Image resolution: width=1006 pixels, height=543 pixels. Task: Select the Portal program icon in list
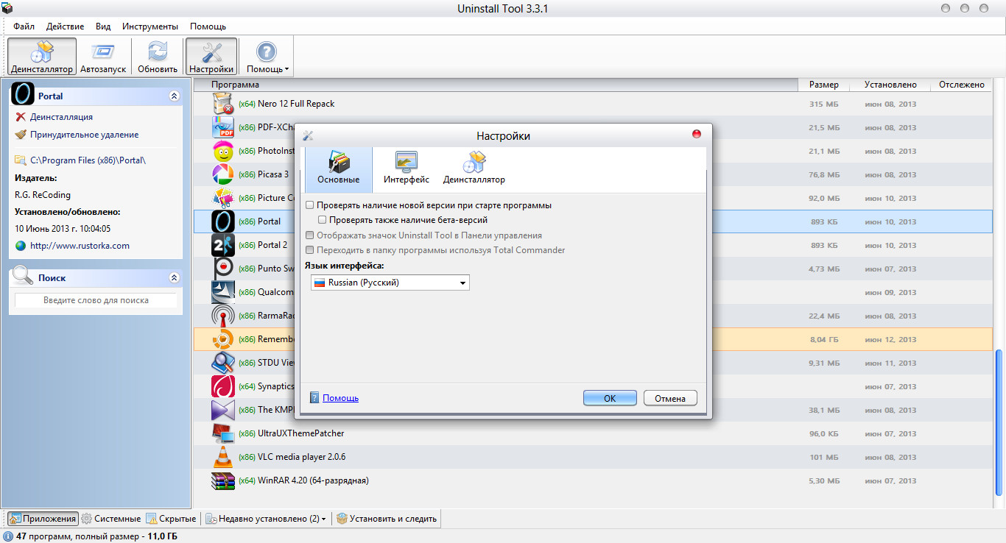pos(223,221)
